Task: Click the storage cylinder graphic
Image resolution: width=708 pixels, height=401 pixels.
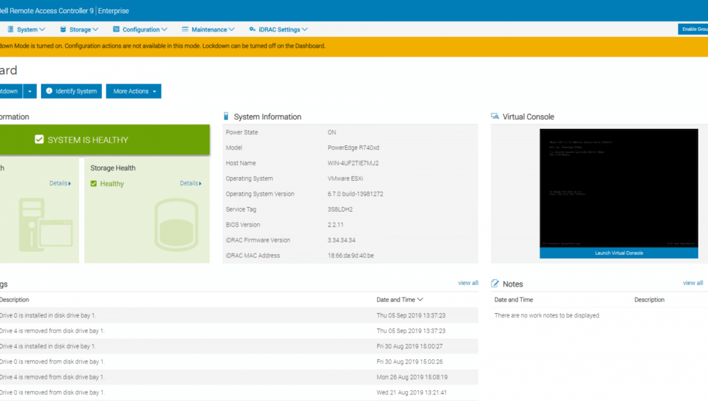Action: (177, 224)
